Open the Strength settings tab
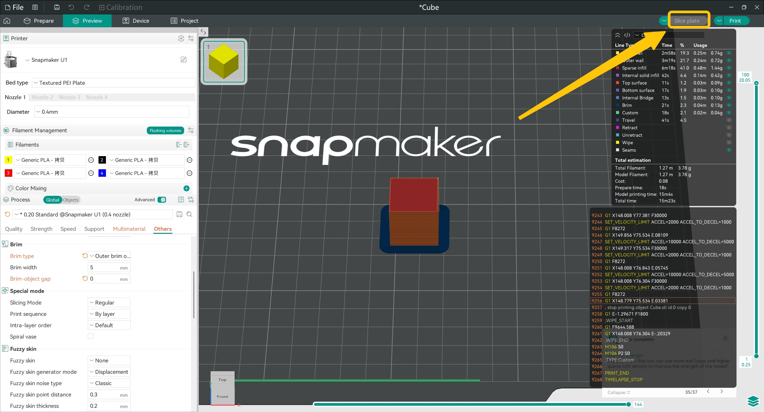Image resolution: width=764 pixels, height=412 pixels. coord(41,229)
